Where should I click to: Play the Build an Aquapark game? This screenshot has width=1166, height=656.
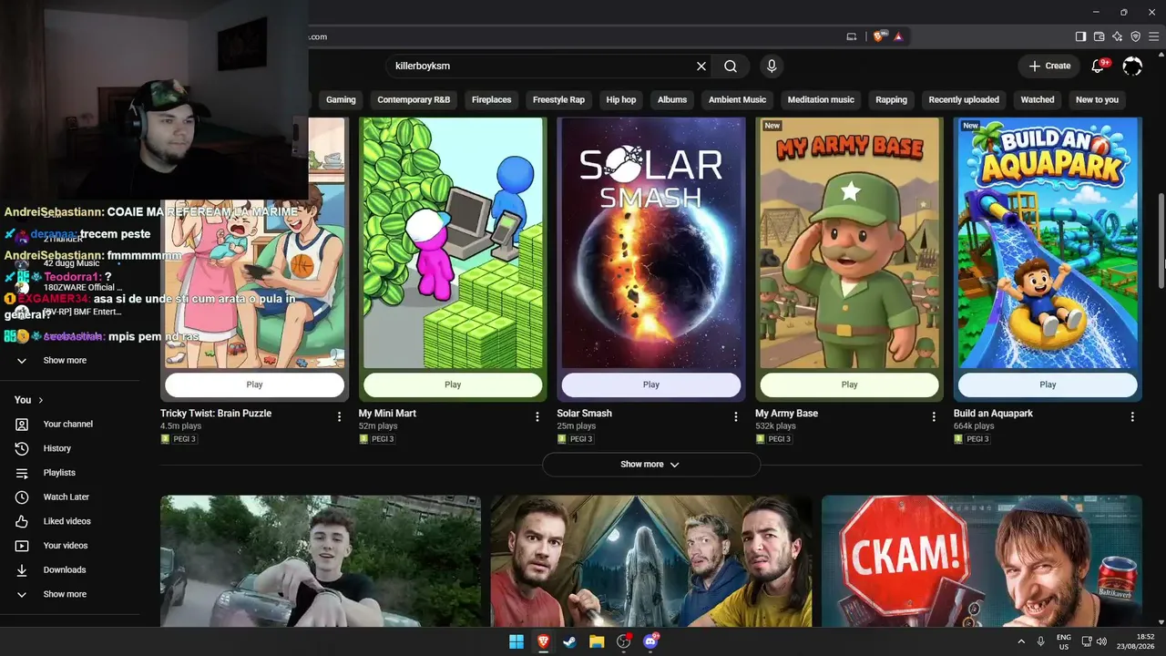pyautogui.click(x=1048, y=384)
